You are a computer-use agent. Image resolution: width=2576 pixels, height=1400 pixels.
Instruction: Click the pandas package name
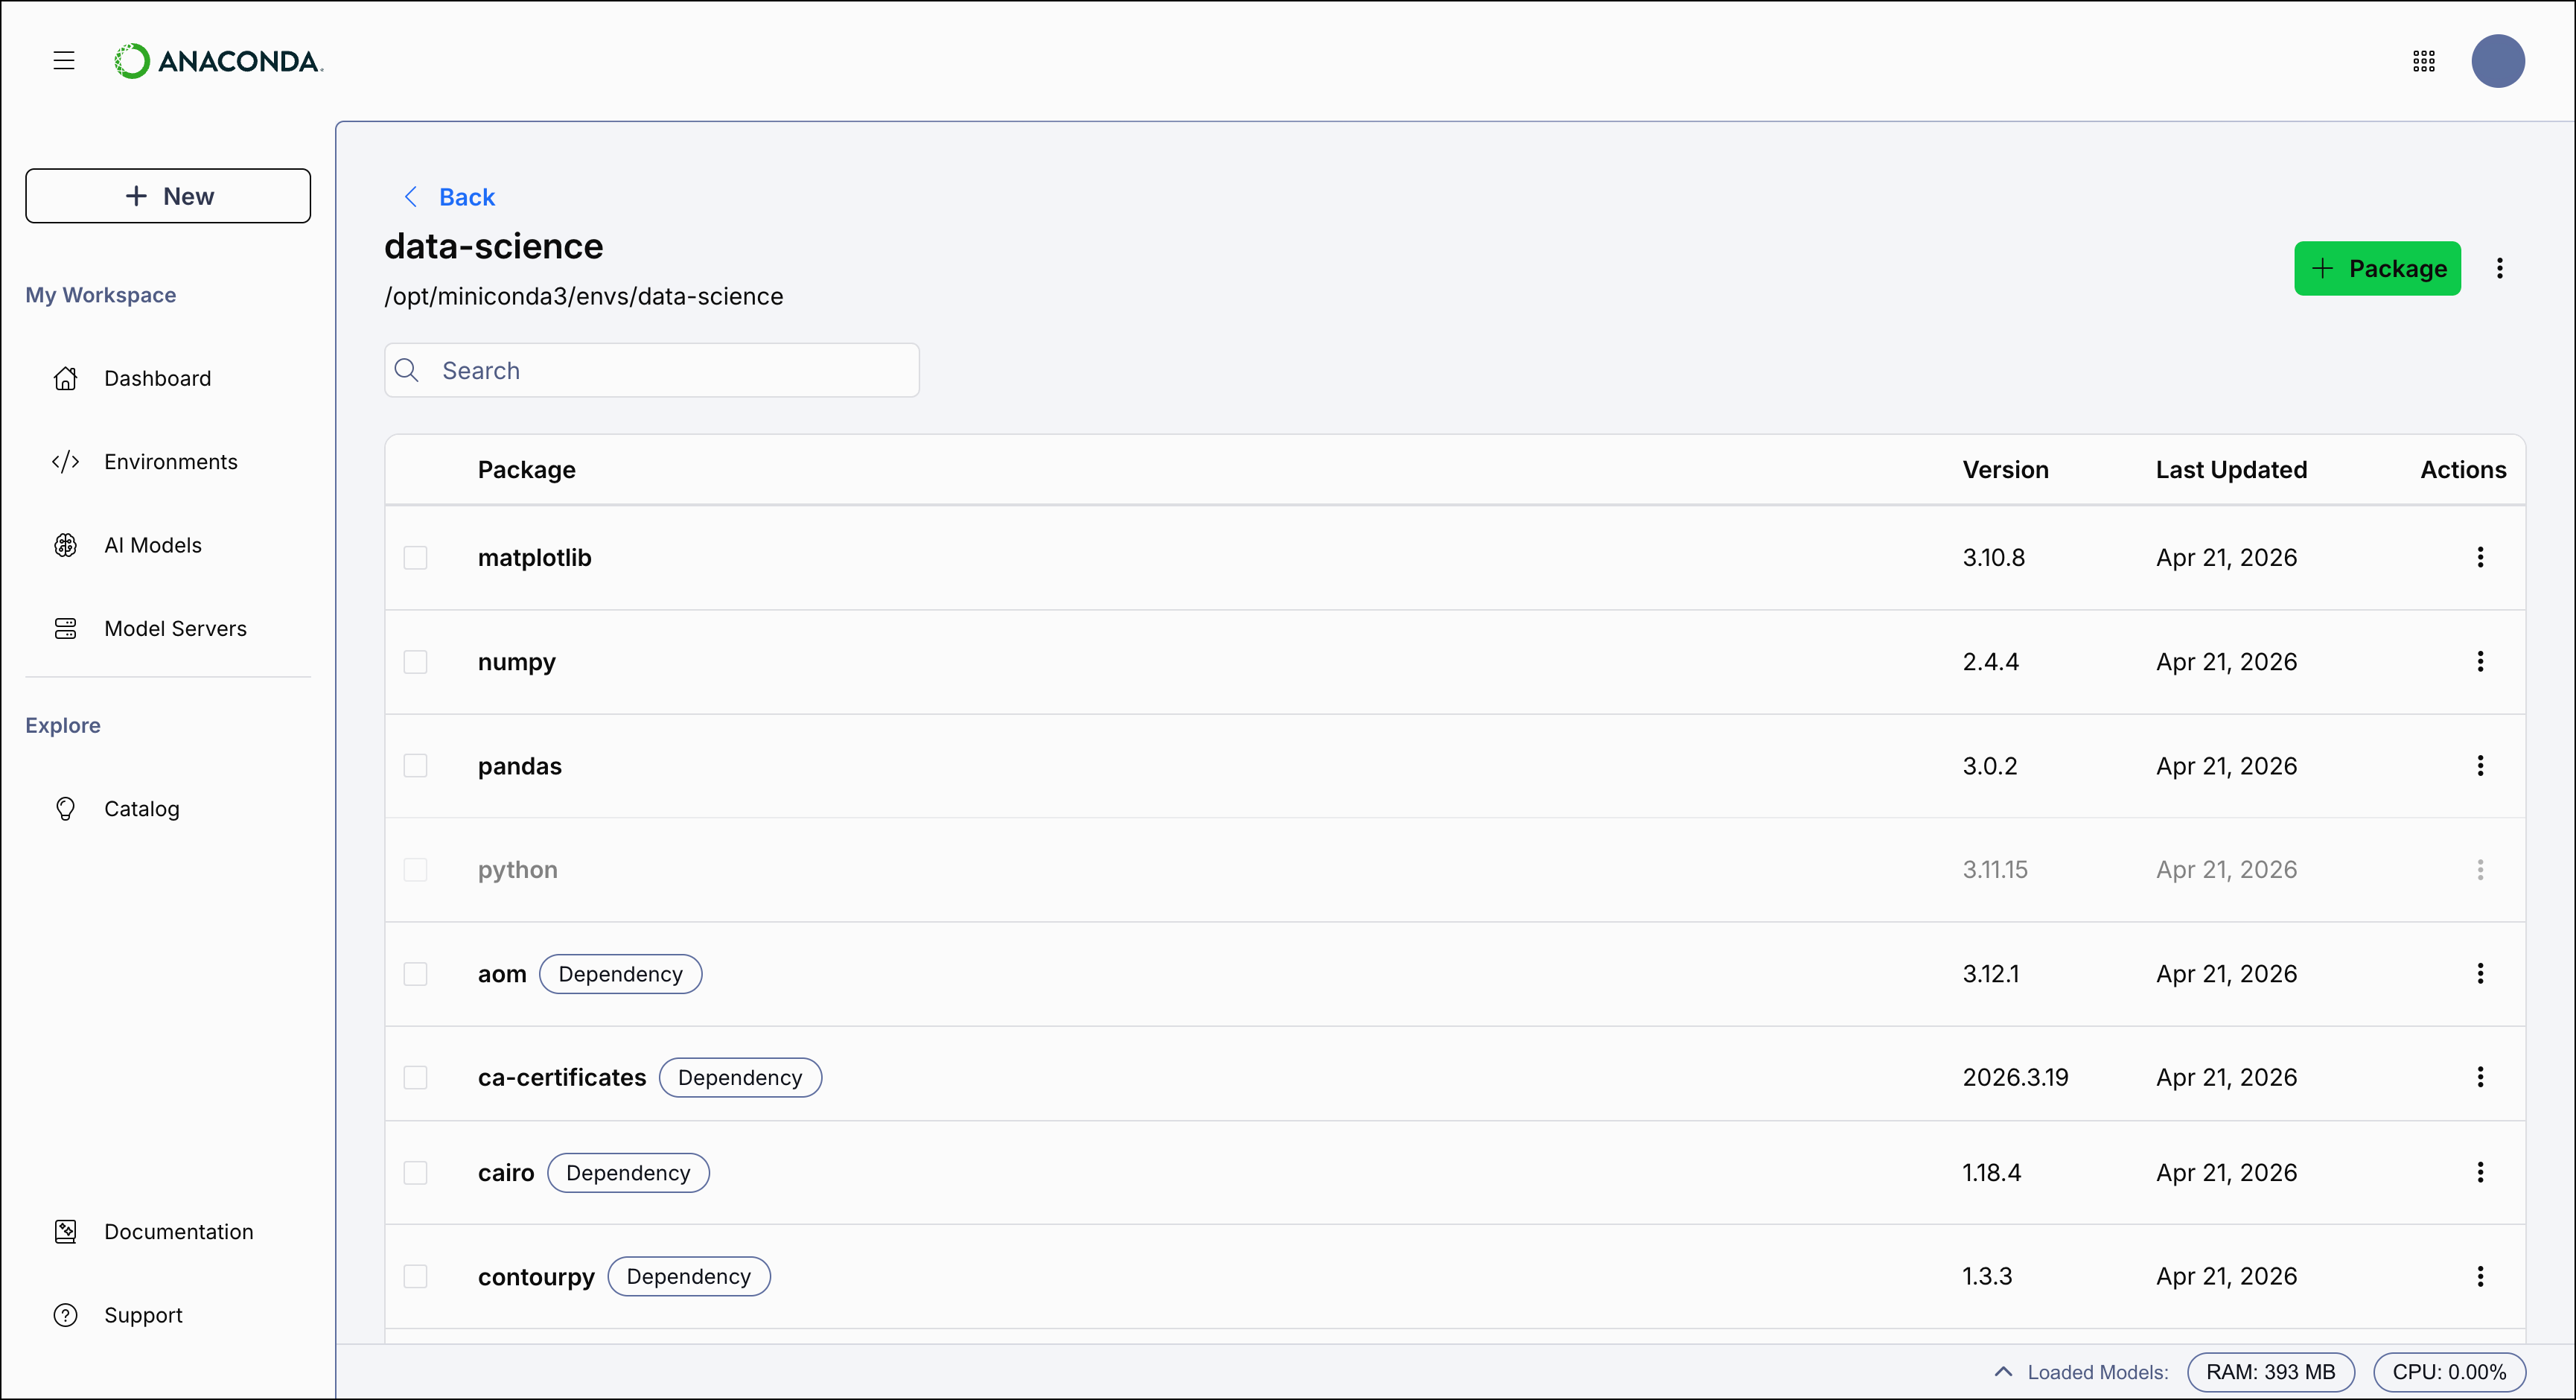click(x=520, y=766)
